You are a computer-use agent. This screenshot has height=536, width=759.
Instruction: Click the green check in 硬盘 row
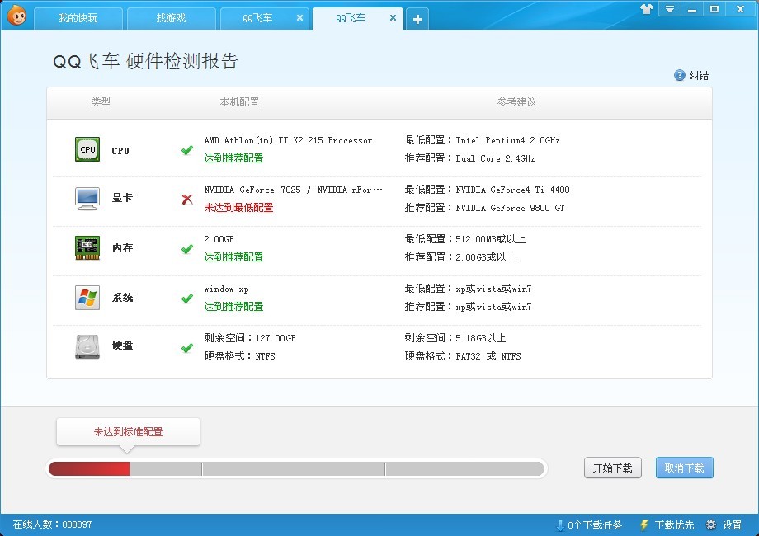coord(187,348)
